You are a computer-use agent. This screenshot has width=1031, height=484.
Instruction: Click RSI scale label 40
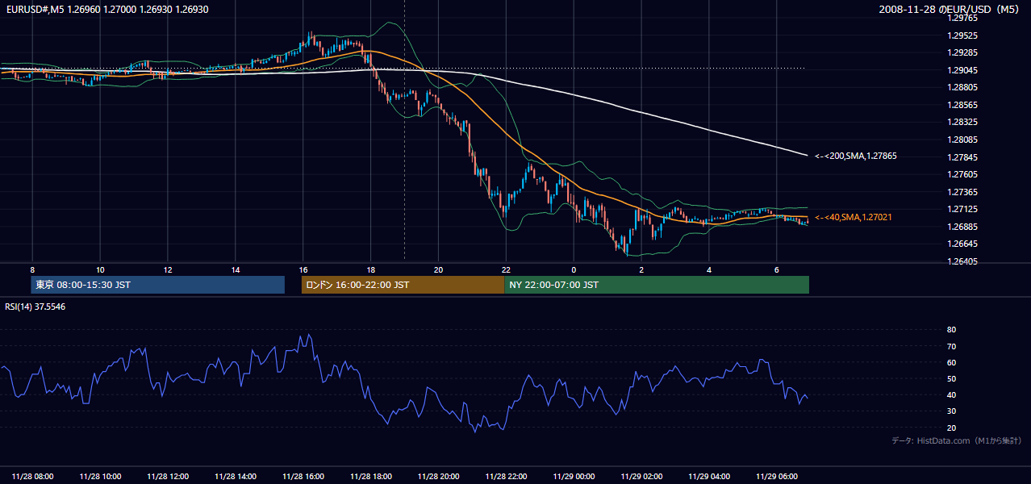pos(951,394)
